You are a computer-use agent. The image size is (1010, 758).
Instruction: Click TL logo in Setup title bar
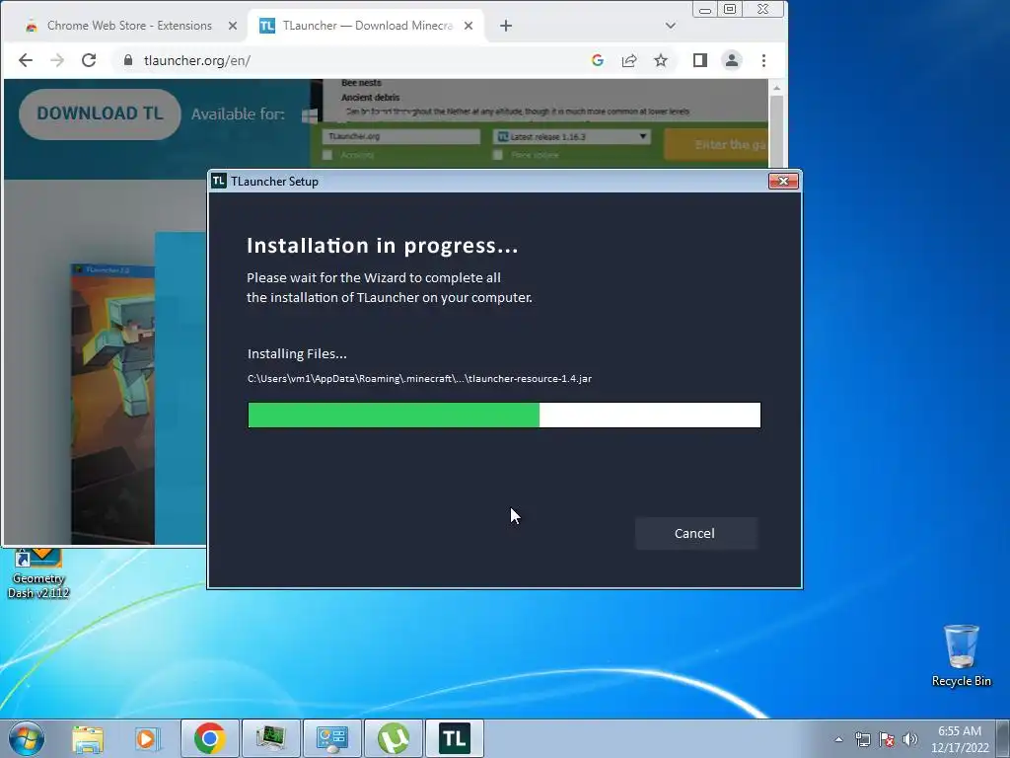click(218, 181)
